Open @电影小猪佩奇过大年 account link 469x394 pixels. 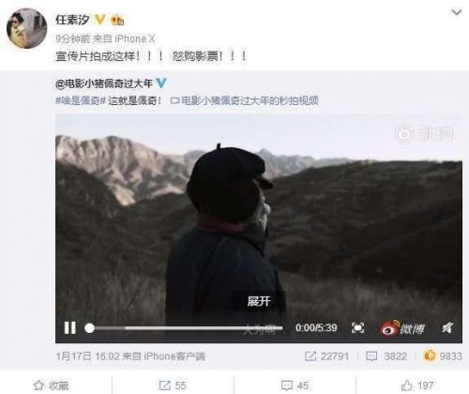coord(104,83)
